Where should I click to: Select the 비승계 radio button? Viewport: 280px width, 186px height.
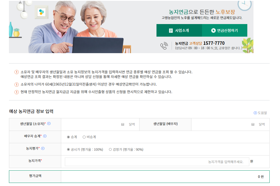tap(84, 137)
